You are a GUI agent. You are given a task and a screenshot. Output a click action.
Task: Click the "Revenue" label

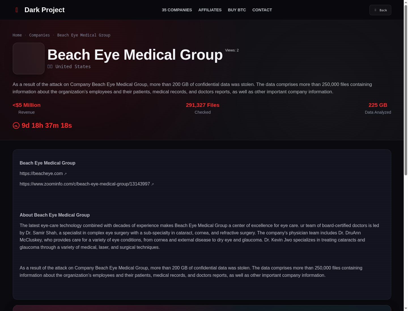pos(27,112)
